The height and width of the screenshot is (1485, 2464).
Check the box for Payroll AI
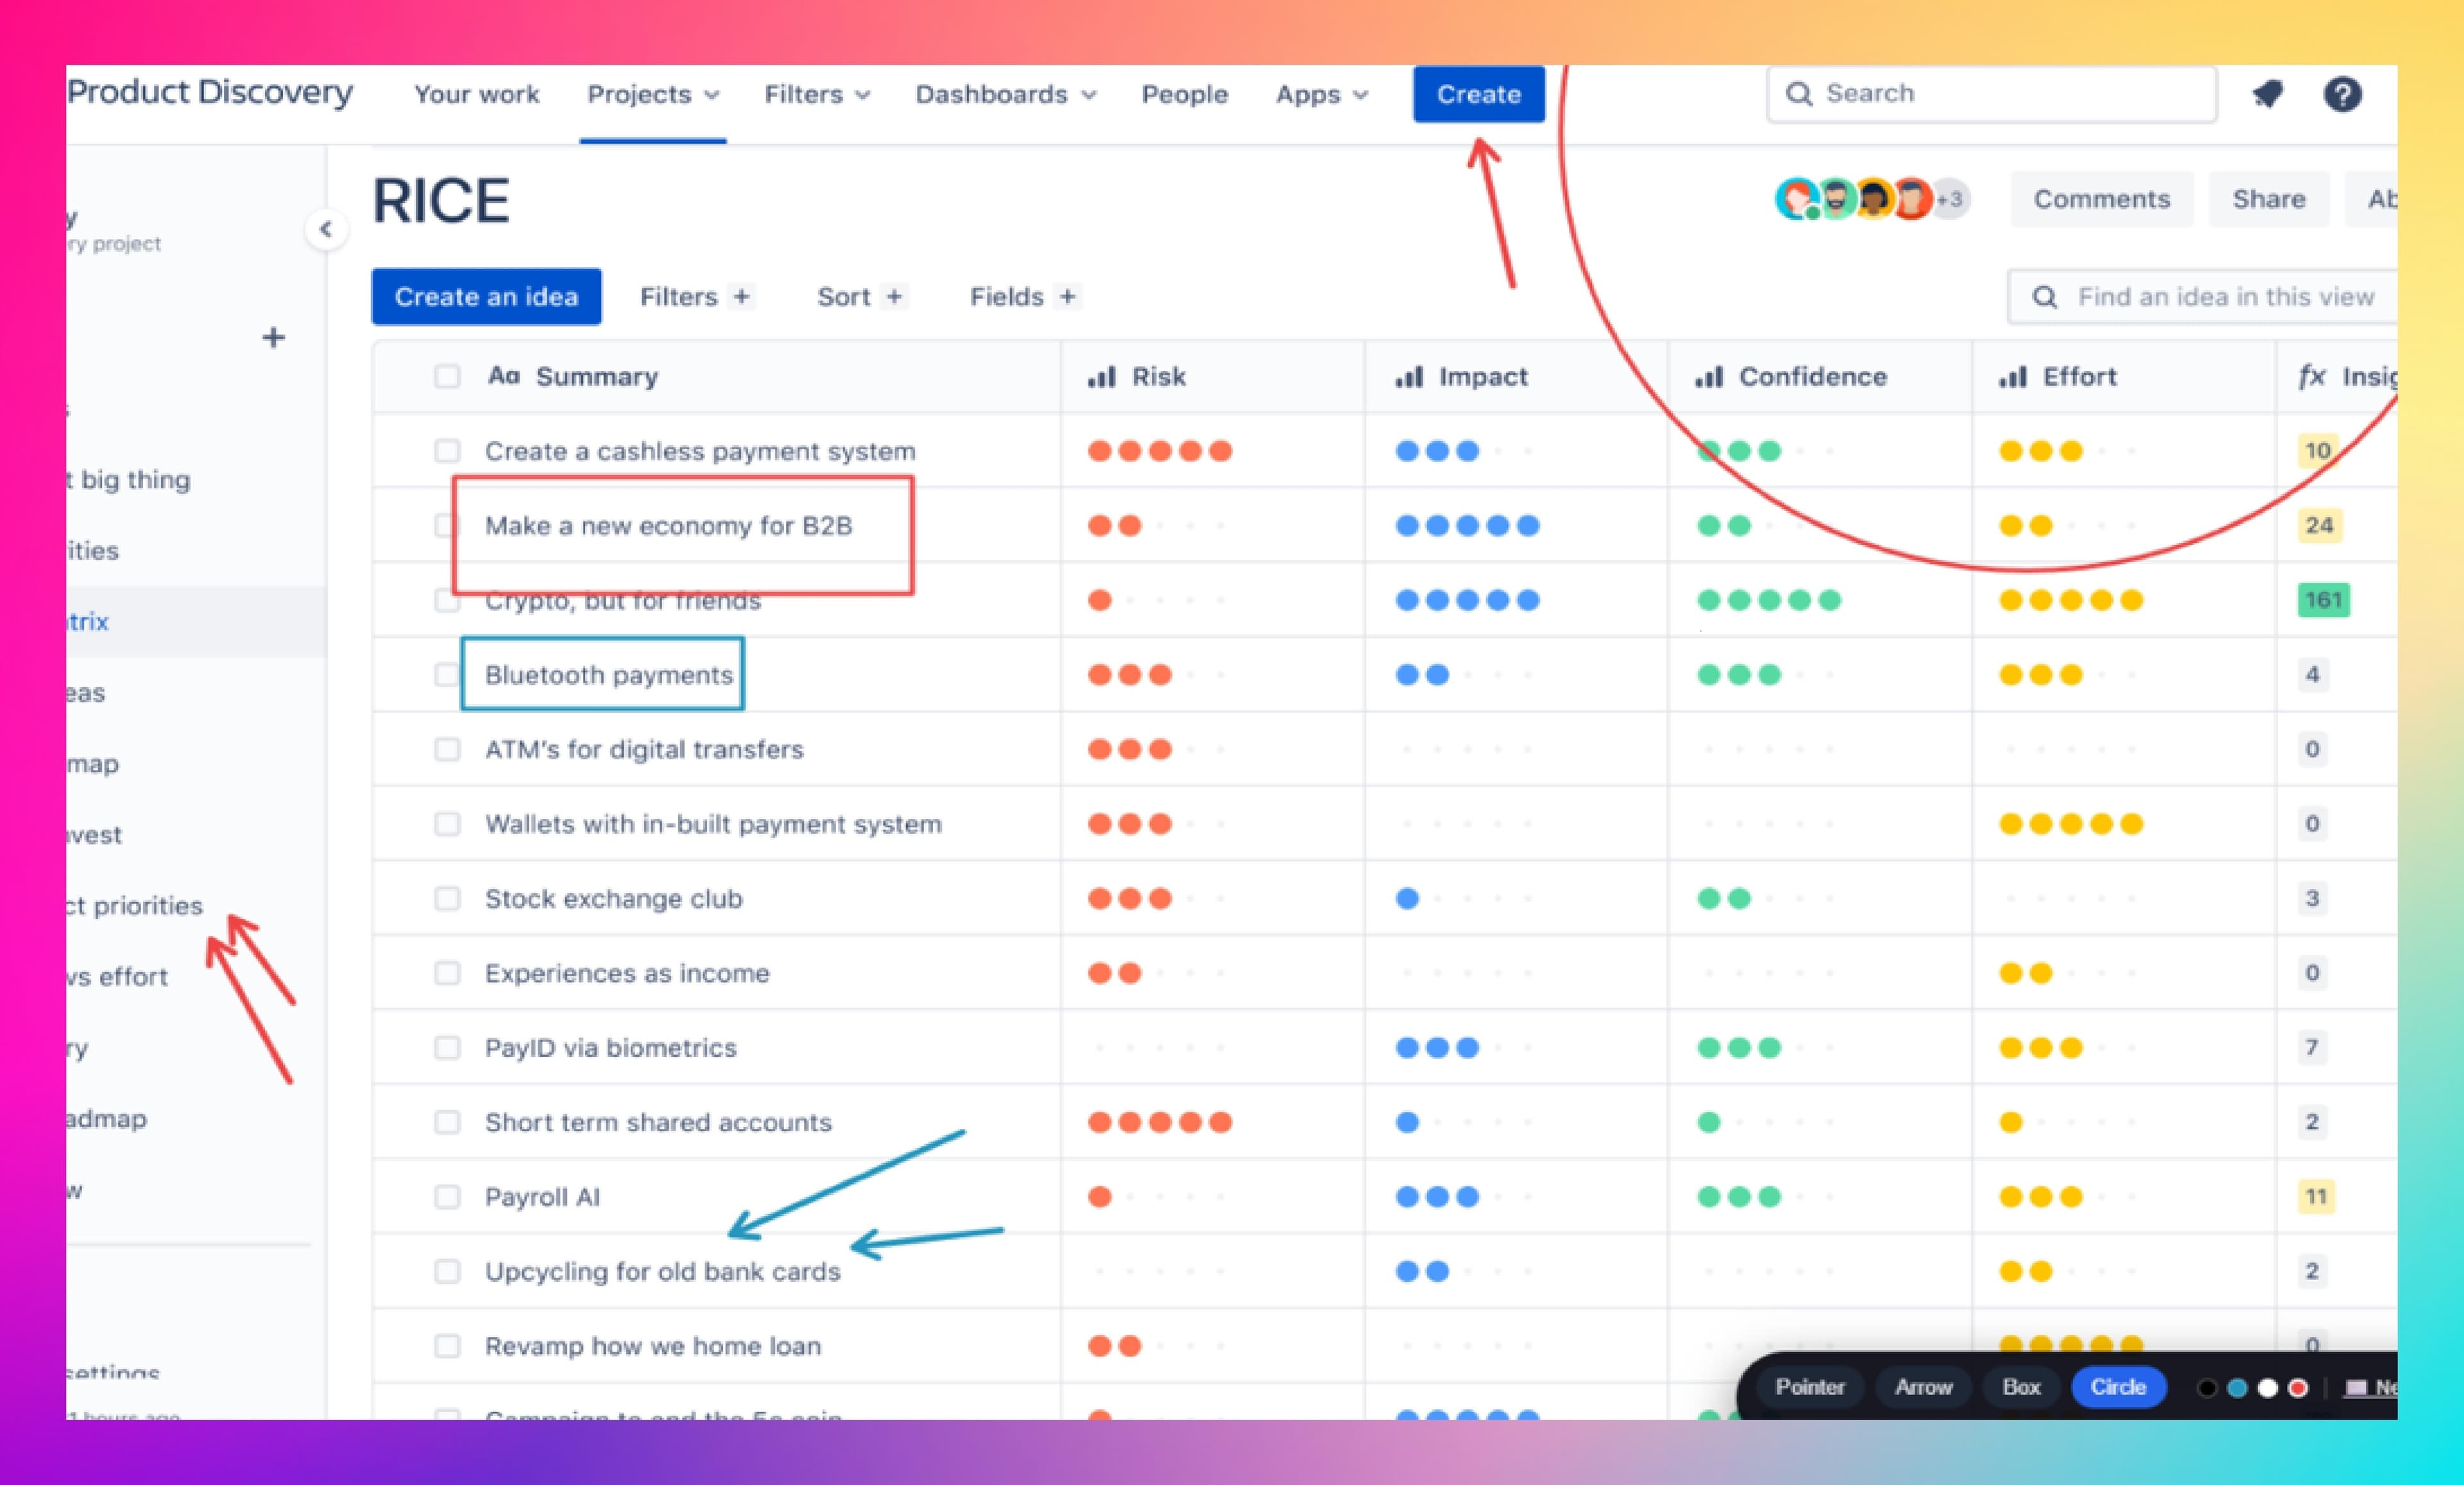click(x=447, y=1197)
